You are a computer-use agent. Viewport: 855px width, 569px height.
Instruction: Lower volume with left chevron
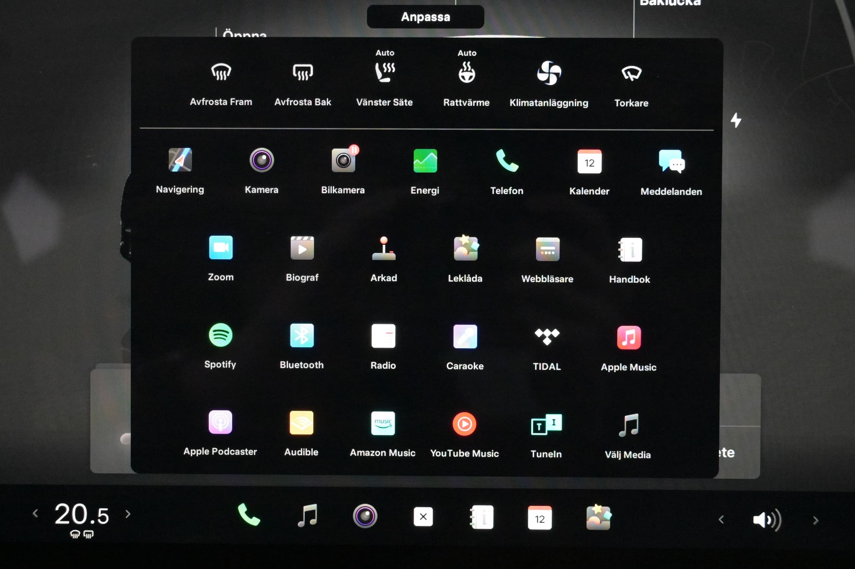click(x=721, y=520)
